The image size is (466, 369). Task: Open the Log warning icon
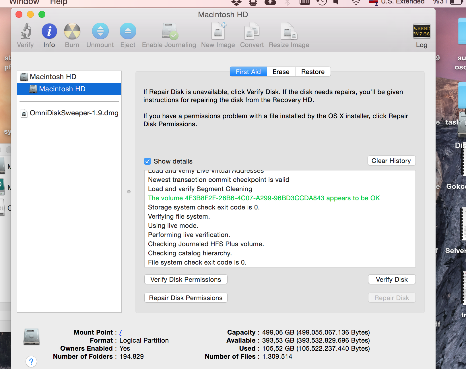point(422,31)
